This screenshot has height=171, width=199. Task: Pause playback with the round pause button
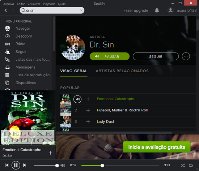16,165
